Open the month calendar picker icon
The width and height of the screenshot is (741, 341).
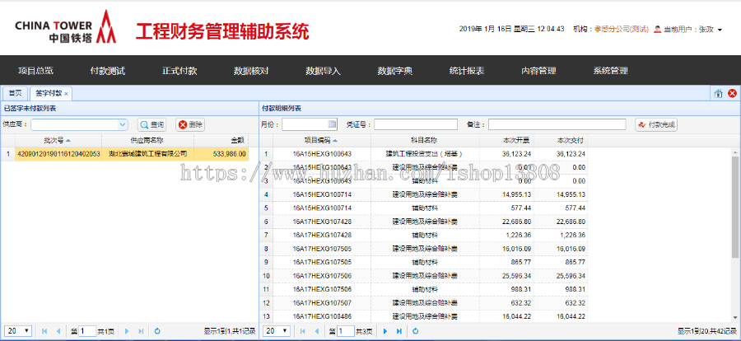[x=333, y=124]
